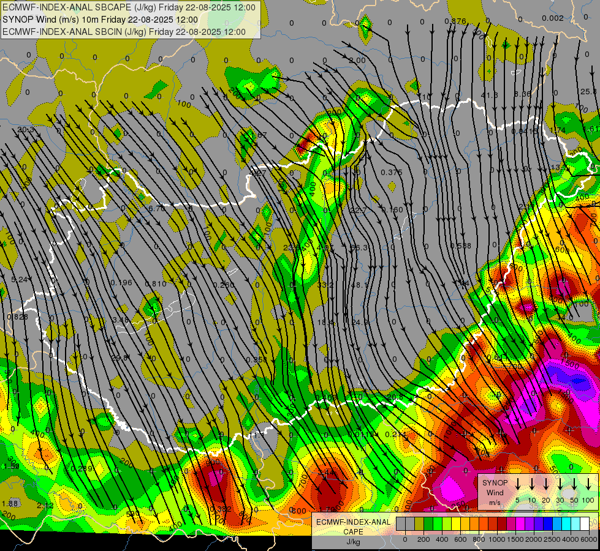
Task: Pick the pure blue CAPE legend swatch
Action: pyautogui.click(x=547, y=524)
